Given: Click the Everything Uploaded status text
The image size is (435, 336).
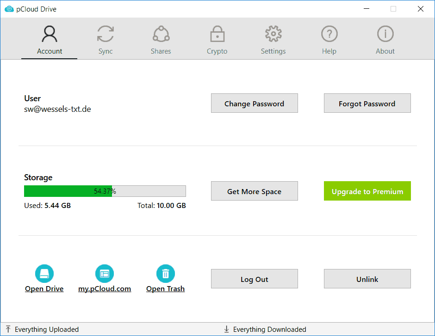Looking at the screenshot, I should tap(47, 330).
